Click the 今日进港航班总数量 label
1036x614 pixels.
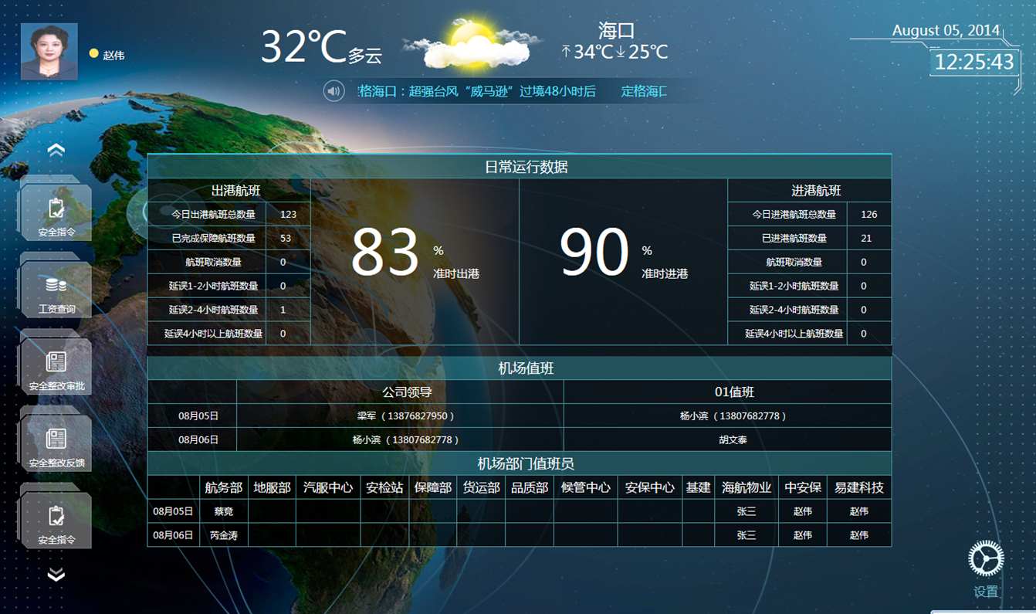click(794, 215)
